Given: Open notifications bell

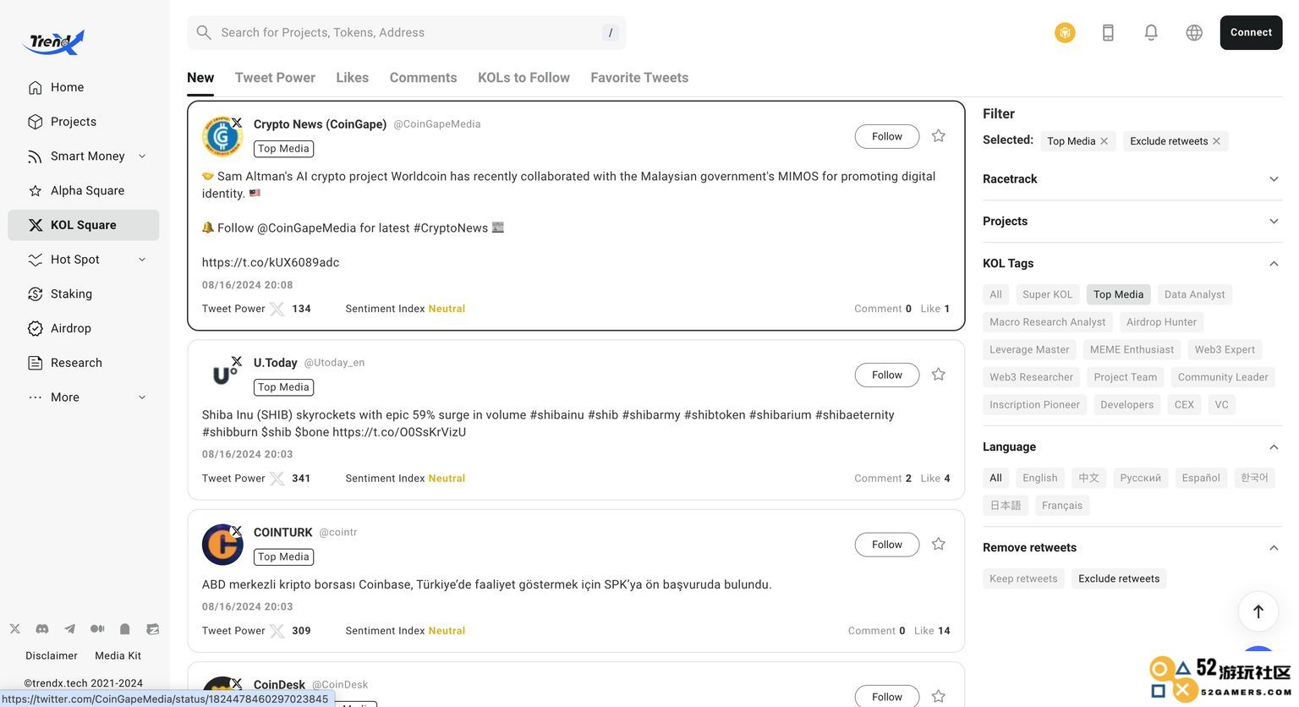Looking at the screenshot, I should [1151, 32].
